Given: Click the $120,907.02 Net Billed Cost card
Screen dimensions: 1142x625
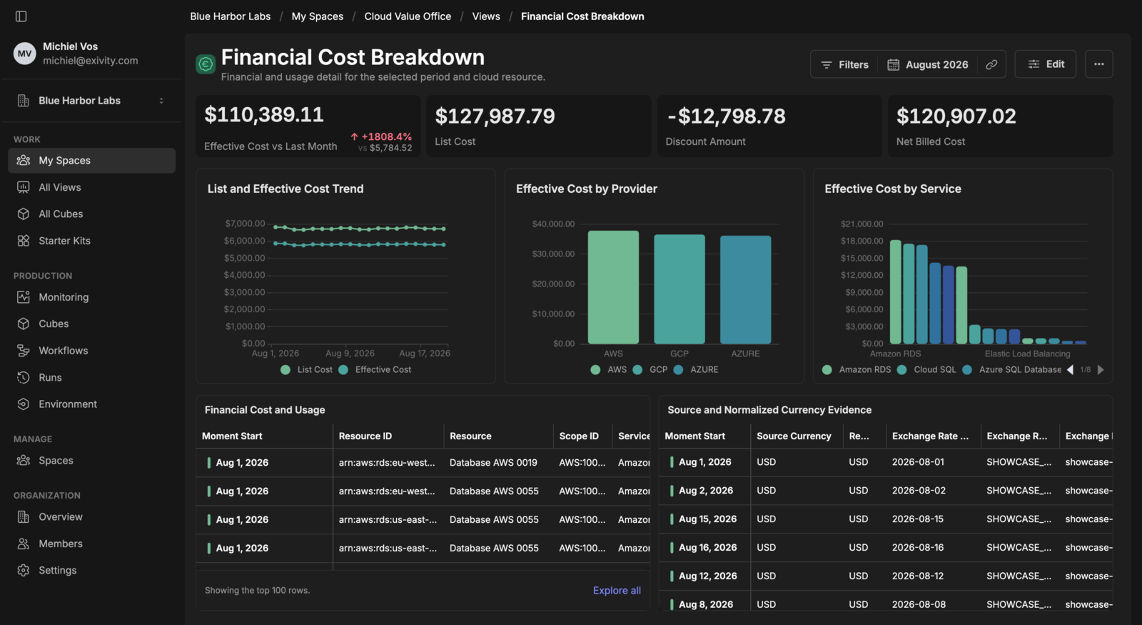Looking at the screenshot, I should click(x=1000, y=126).
